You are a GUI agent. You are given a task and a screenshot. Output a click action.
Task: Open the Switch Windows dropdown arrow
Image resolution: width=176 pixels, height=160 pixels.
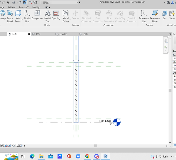[38, 2]
